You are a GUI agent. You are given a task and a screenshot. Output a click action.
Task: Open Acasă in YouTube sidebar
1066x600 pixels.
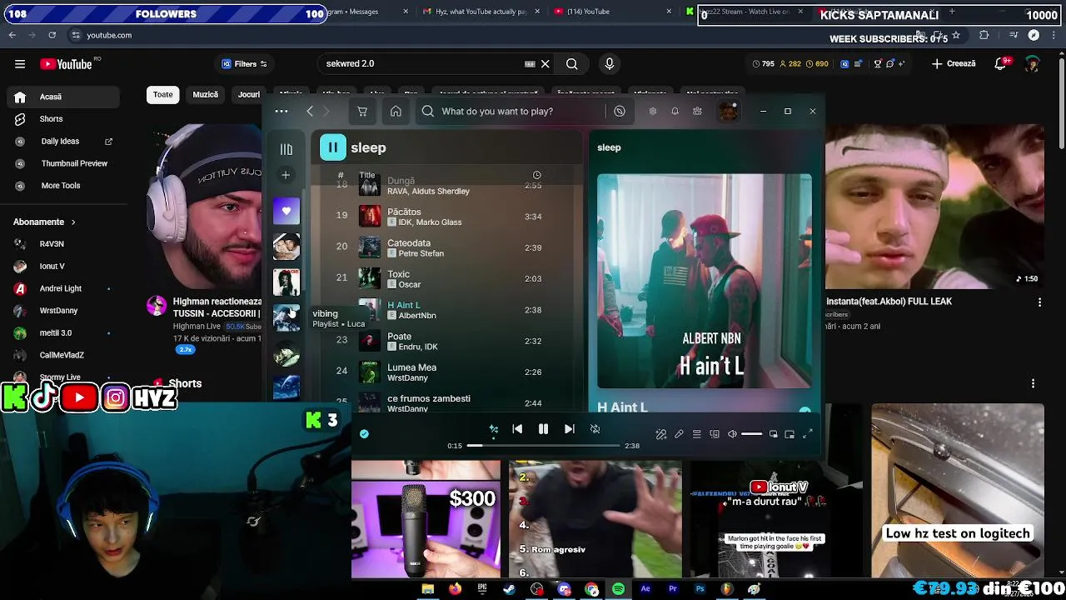click(x=62, y=97)
